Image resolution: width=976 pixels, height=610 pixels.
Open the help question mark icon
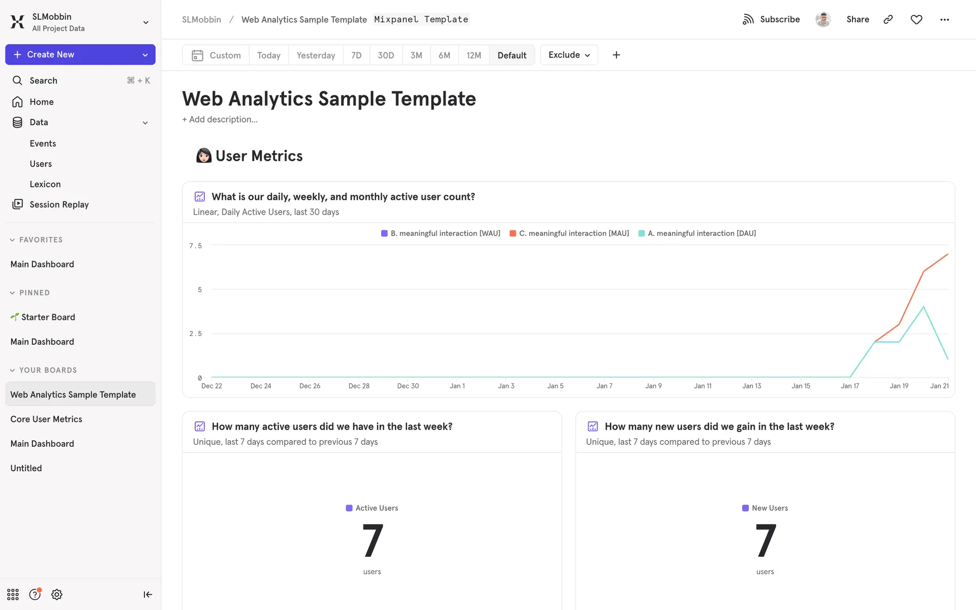[x=35, y=594]
